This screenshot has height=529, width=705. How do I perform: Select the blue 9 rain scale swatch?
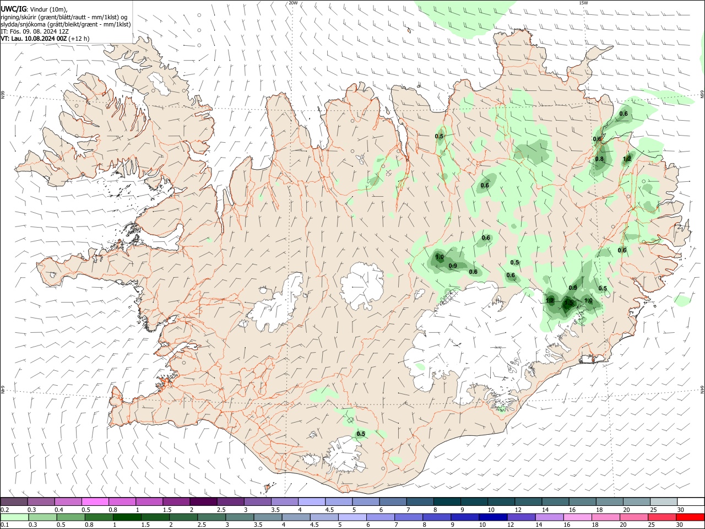(465, 517)
